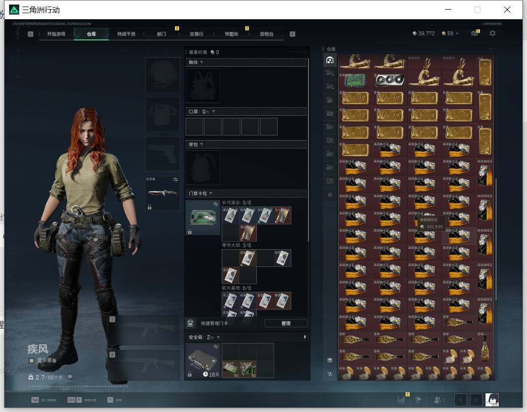This screenshot has height=412, width=527.
Task: Select the knife melee weapon slot
Action: click(162, 194)
